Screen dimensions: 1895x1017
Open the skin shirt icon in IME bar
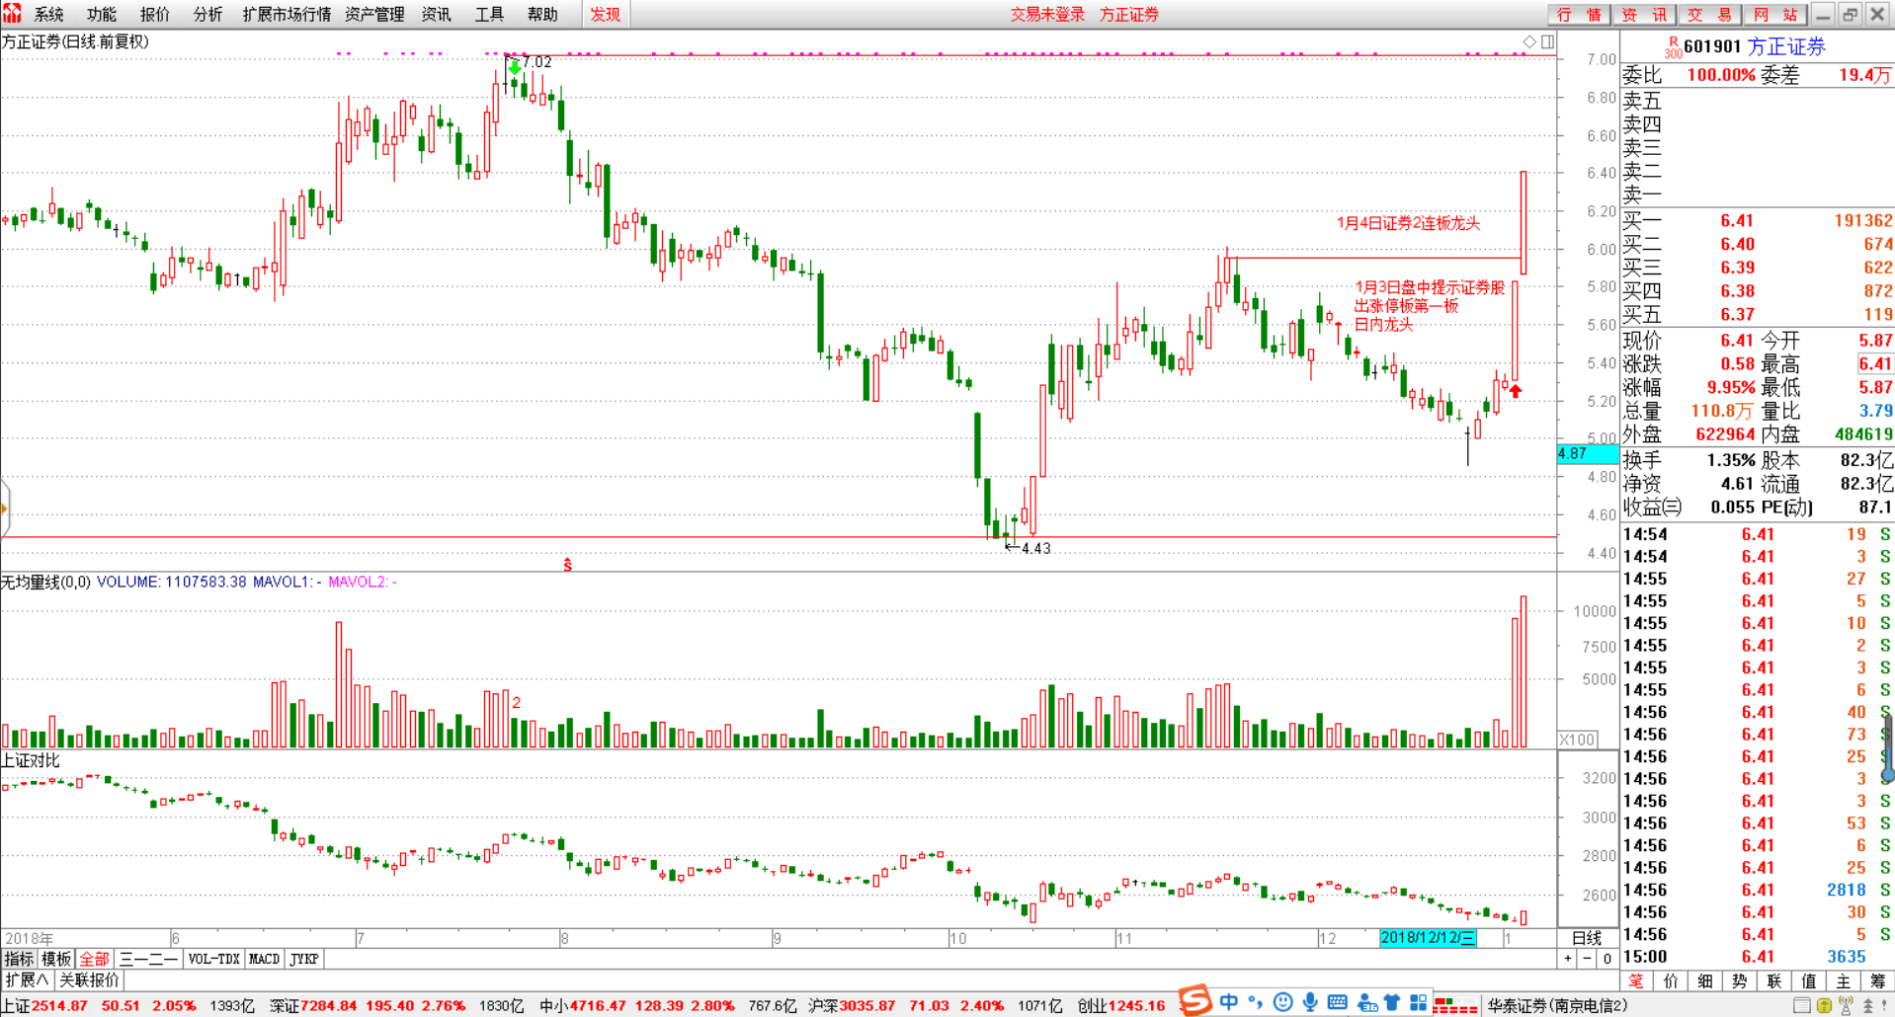1392,1002
